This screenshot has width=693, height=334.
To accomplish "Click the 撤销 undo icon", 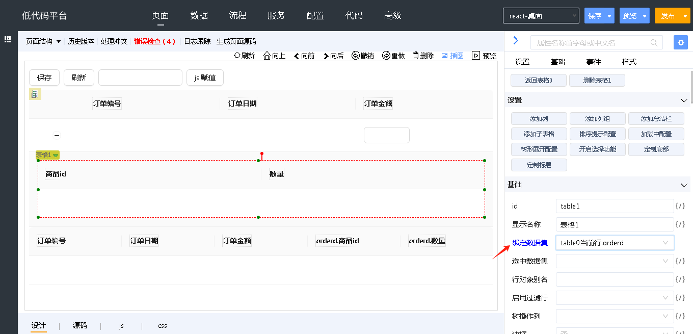I will [x=356, y=56].
